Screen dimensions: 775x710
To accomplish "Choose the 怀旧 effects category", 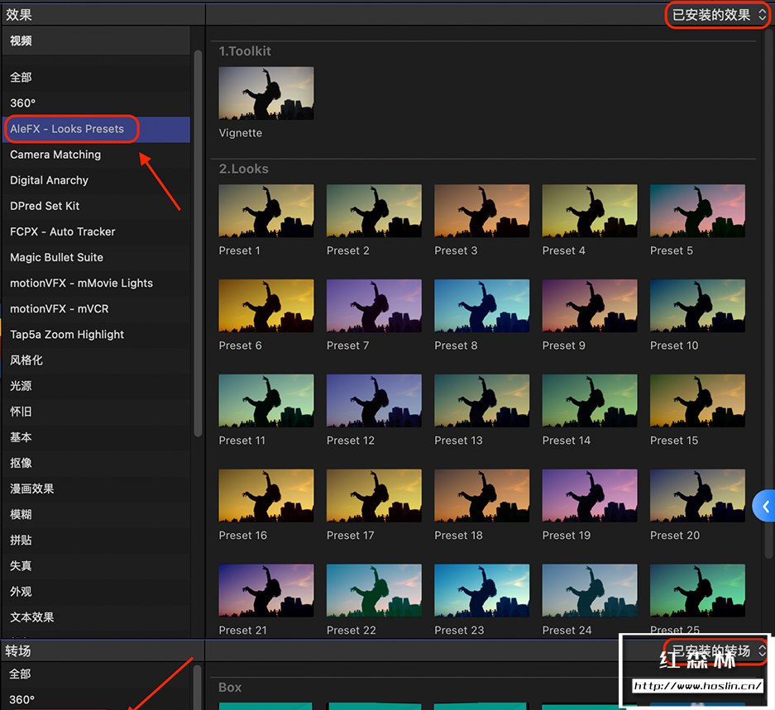I will 96,412.
